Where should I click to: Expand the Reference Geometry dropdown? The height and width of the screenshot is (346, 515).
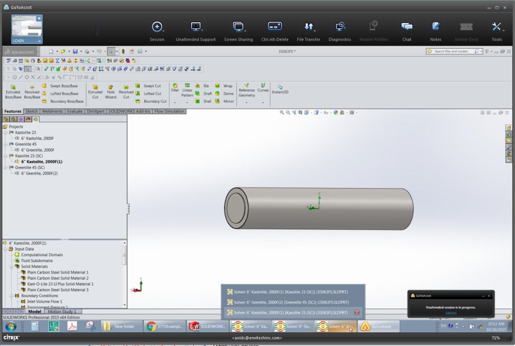pyautogui.click(x=246, y=103)
